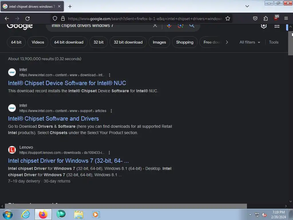Open more options for Lenovo result
Viewport: 293px width, 220px height.
(x=109, y=153)
